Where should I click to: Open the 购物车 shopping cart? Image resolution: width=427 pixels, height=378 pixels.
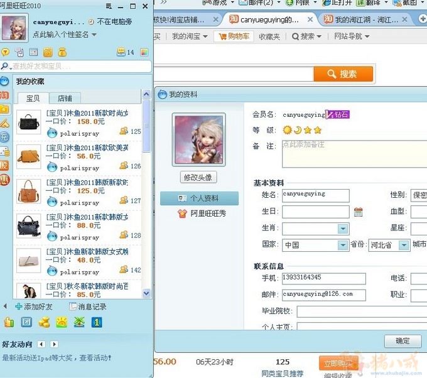[234, 36]
